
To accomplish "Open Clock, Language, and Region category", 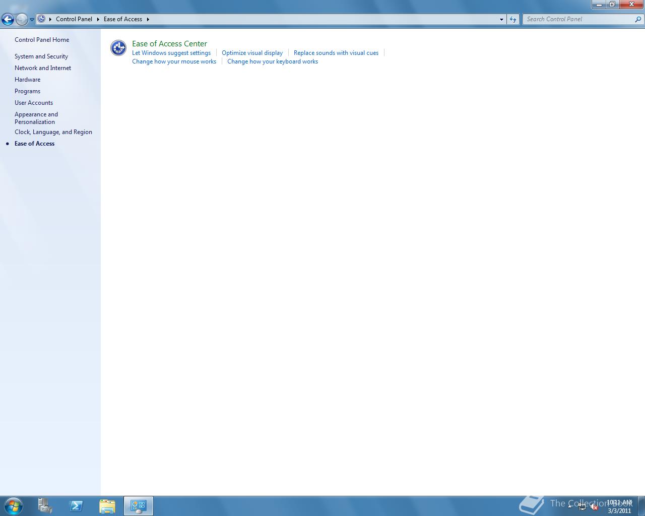I will click(53, 132).
